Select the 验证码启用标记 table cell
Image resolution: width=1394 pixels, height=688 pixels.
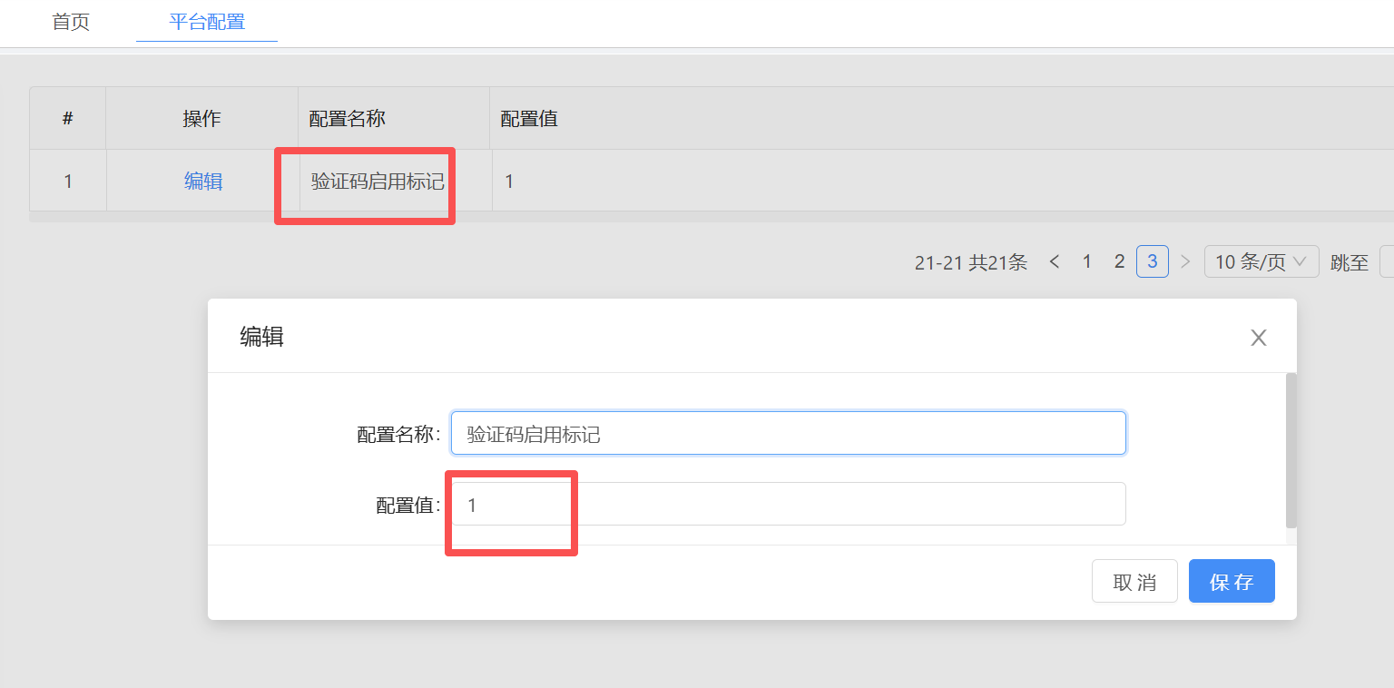click(376, 181)
